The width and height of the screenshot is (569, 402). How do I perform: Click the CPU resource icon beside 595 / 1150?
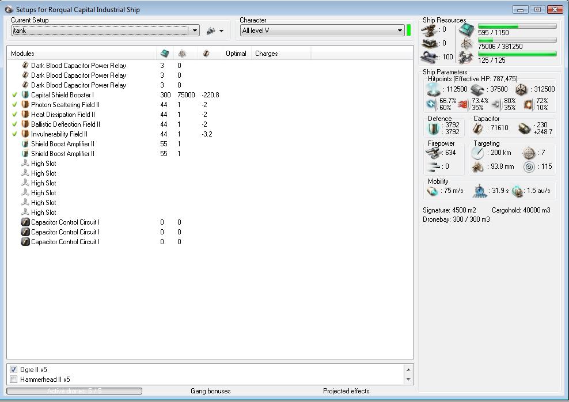(466, 30)
